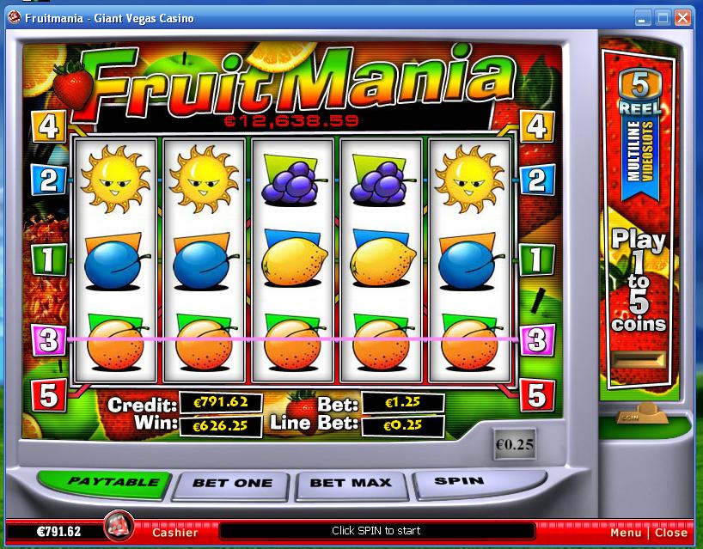Click the BET ONE button
The image size is (703, 549).
(232, 485)
